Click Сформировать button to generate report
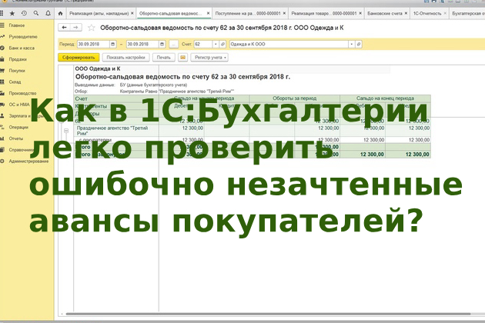The width and height of the screenshot is (485, 323). coord(79,58)
